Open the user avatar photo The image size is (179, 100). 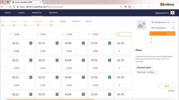pos(173,13)
